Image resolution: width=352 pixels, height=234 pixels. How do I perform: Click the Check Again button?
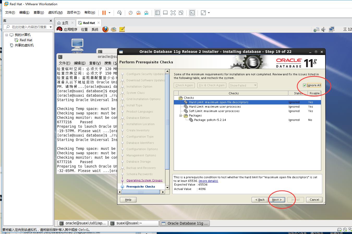tap(184, 85)
